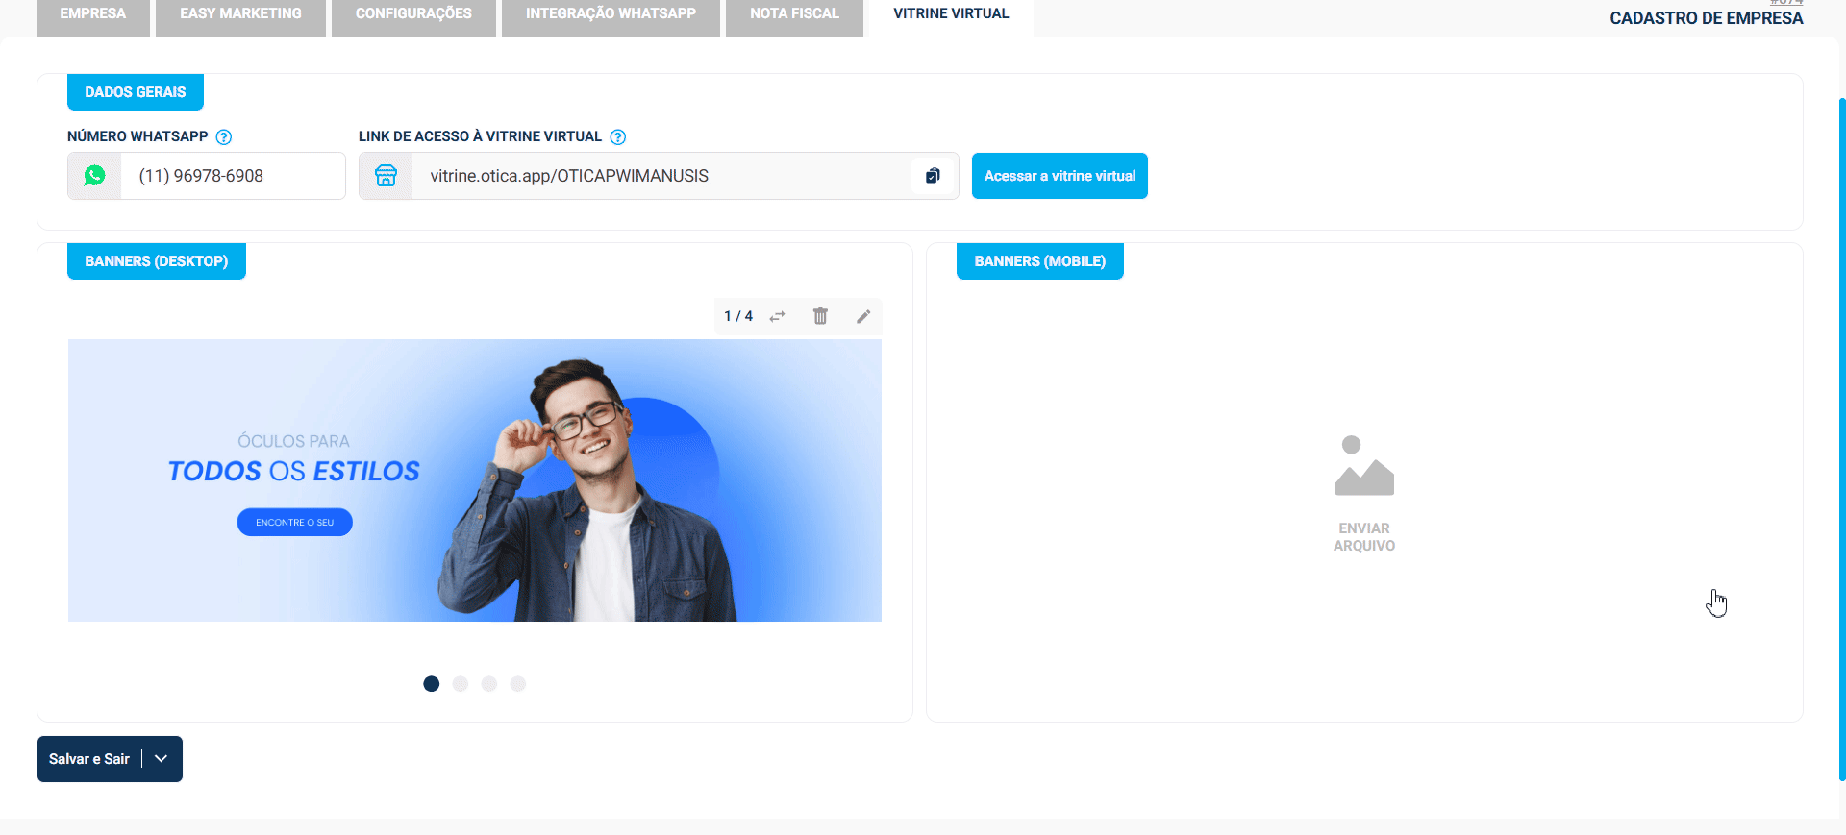Switch to the second banner carousel dot
This screenshot has height=835, width=1846.
[461, 684]
